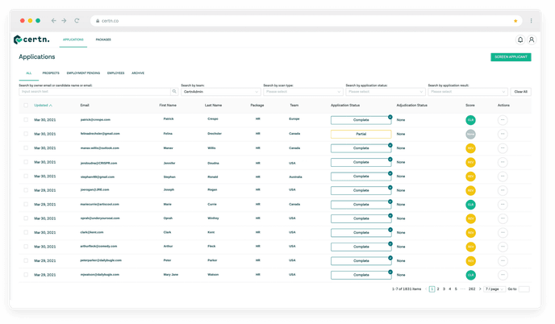Viewport: 555px width, 324px height.
Task: Click the Screen Applicant button
Action: tap(511, 57)
